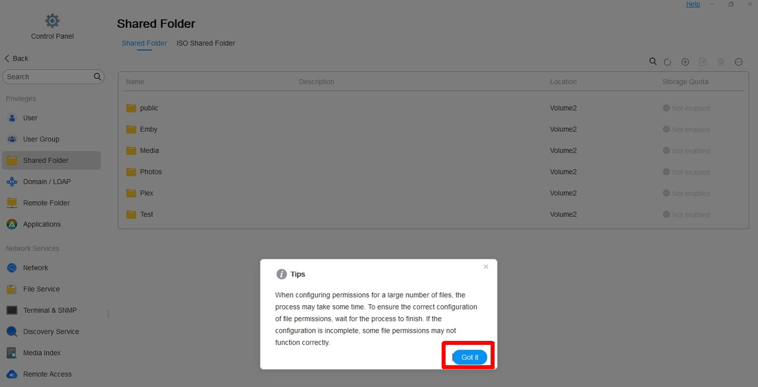The height and width of the screenshot is (387, 758).
Task: Click the Remote Folder icon
Action: click(12, 203)
